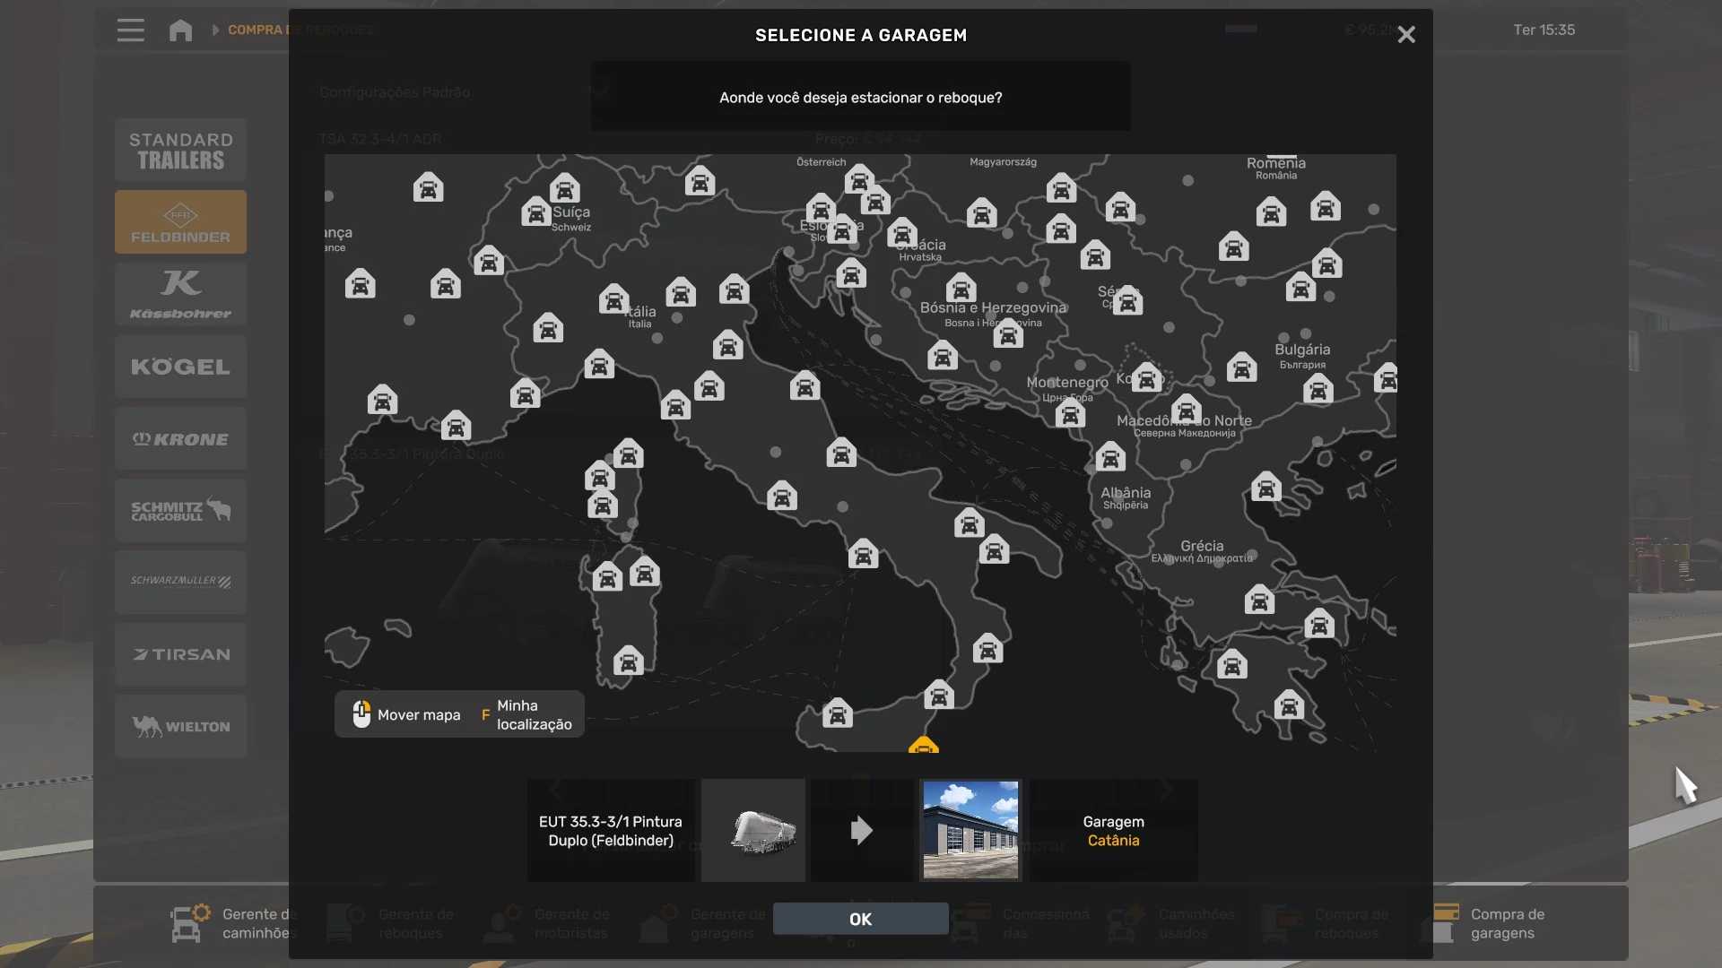The height and width of the screenshot is (968, 1722).
Task: Select the garage icon in southern Sardinia
Action: (x=628, y=661)
